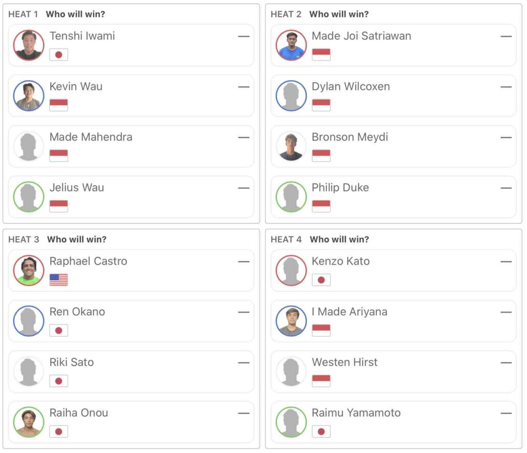This screenshot has width=527, height=453.
Task: Click the USA flag under Raphael Castro
Action: point(58,280)
